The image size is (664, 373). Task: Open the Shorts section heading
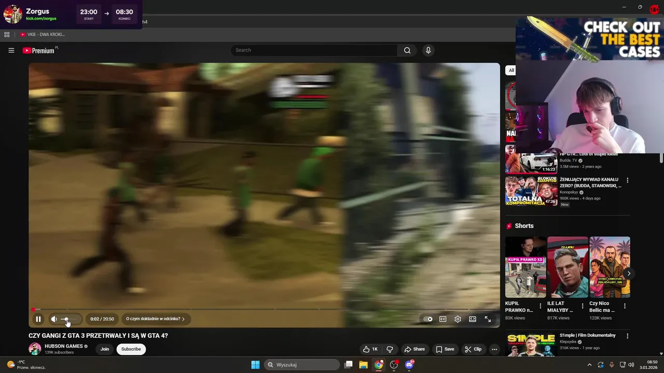[x=520, y=226]
